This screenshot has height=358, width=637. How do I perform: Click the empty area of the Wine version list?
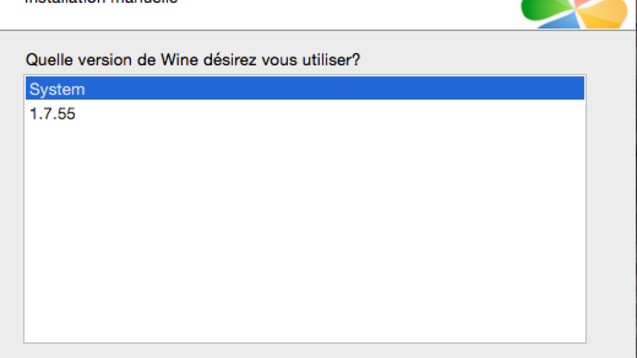(x=305, y=232)
